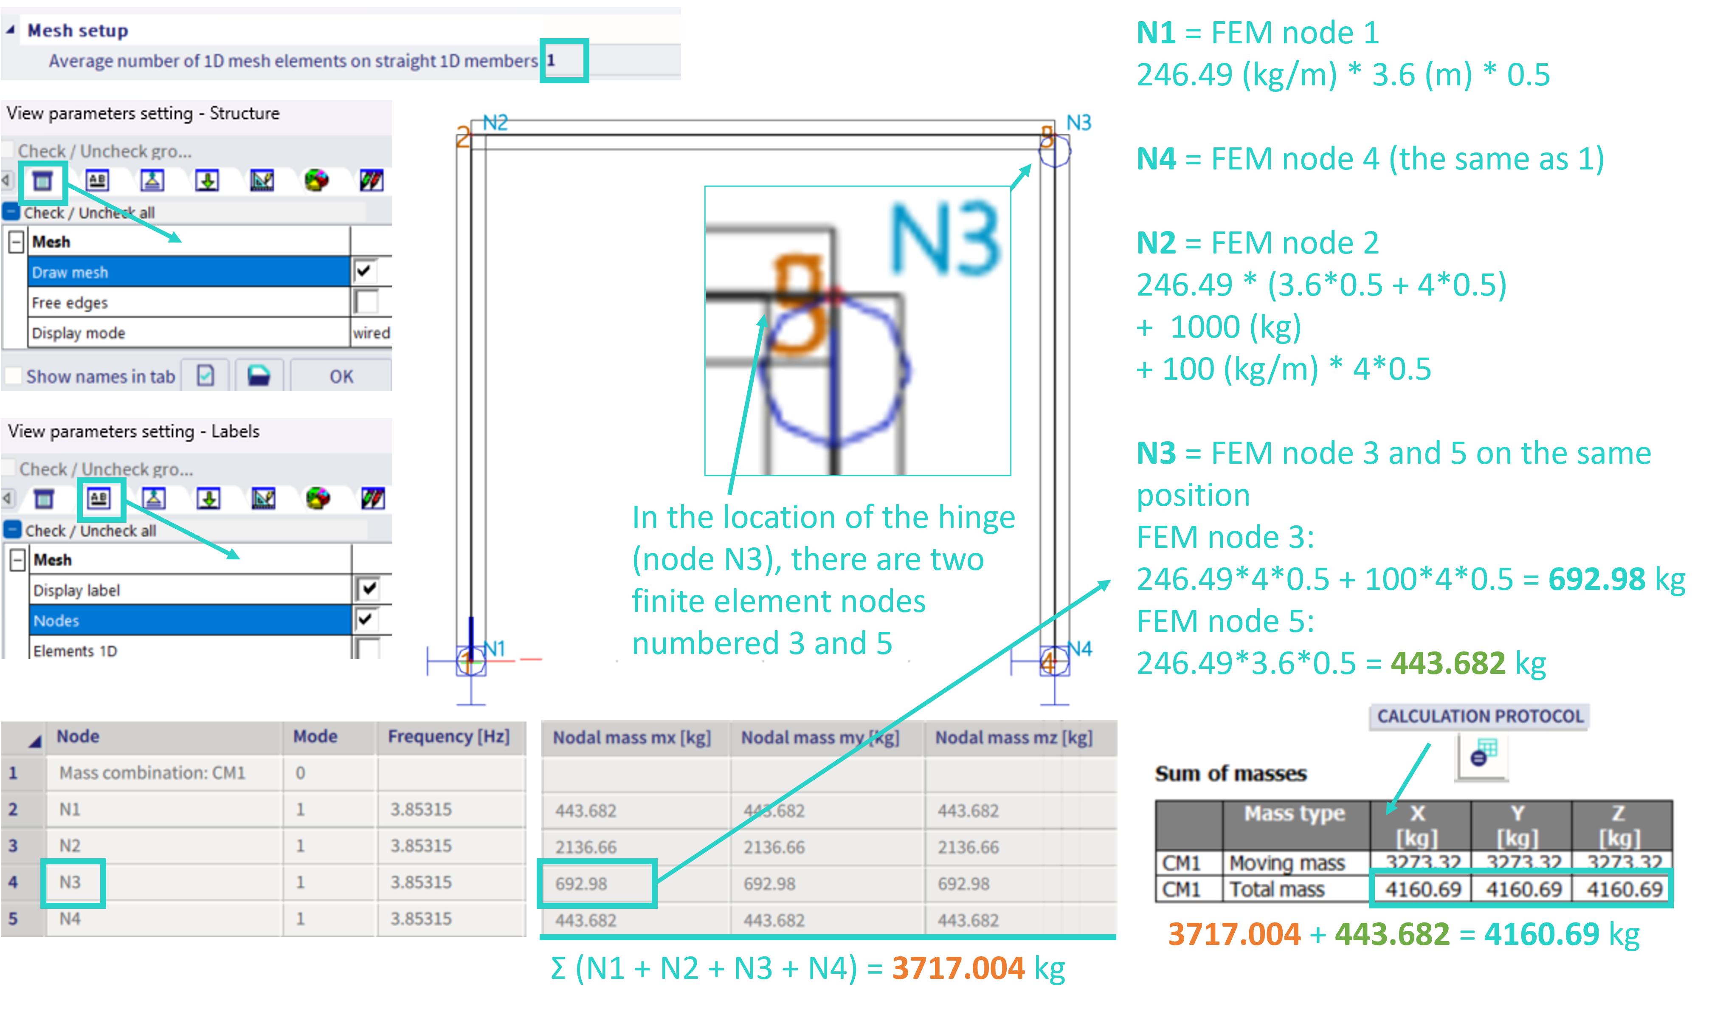Uncheck the Nodes label checkbox
Screen dimensions: 1723x1012
tap(366, 620)
